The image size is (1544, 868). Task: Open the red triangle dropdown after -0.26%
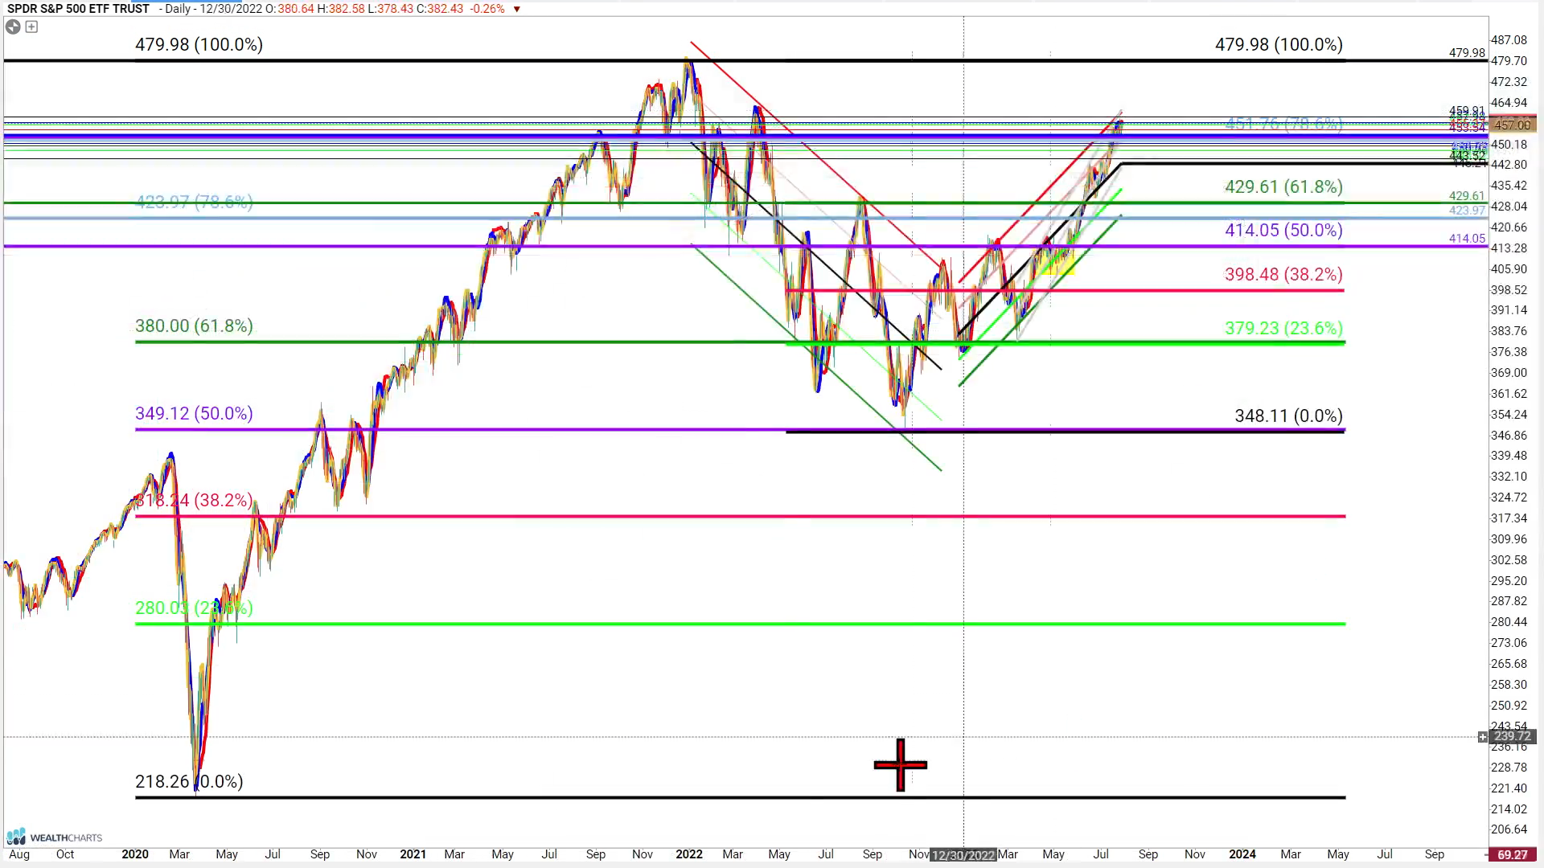[516, 9]
